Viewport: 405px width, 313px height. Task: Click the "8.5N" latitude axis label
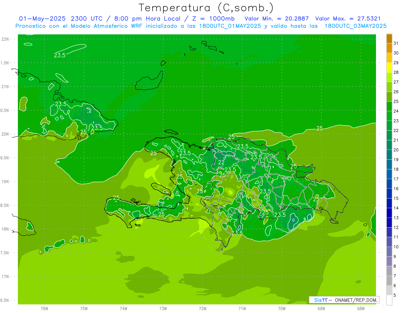[5, 205]
